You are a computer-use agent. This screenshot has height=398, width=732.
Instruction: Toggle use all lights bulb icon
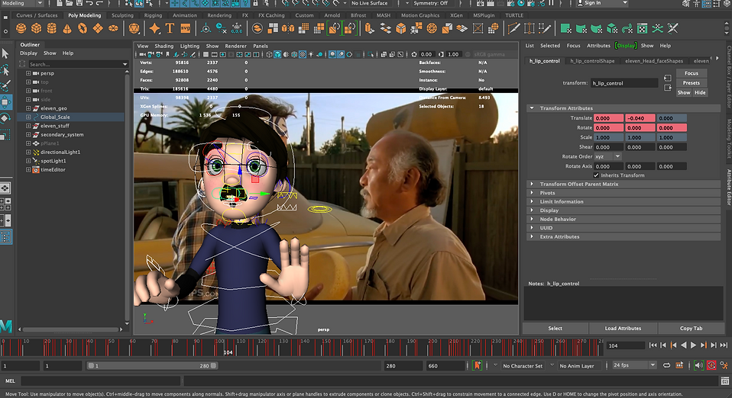click(x=311, y=55)
